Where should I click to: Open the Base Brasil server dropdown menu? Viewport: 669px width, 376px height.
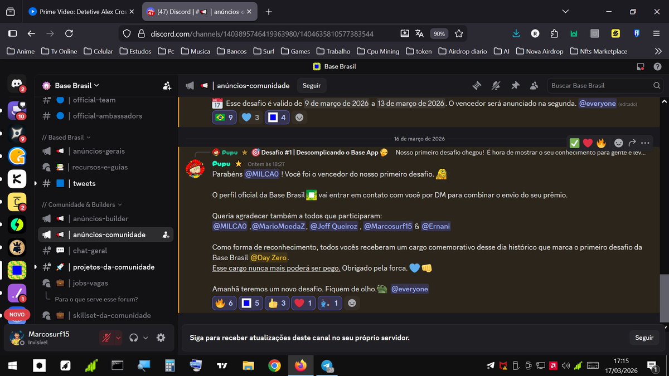76,85
